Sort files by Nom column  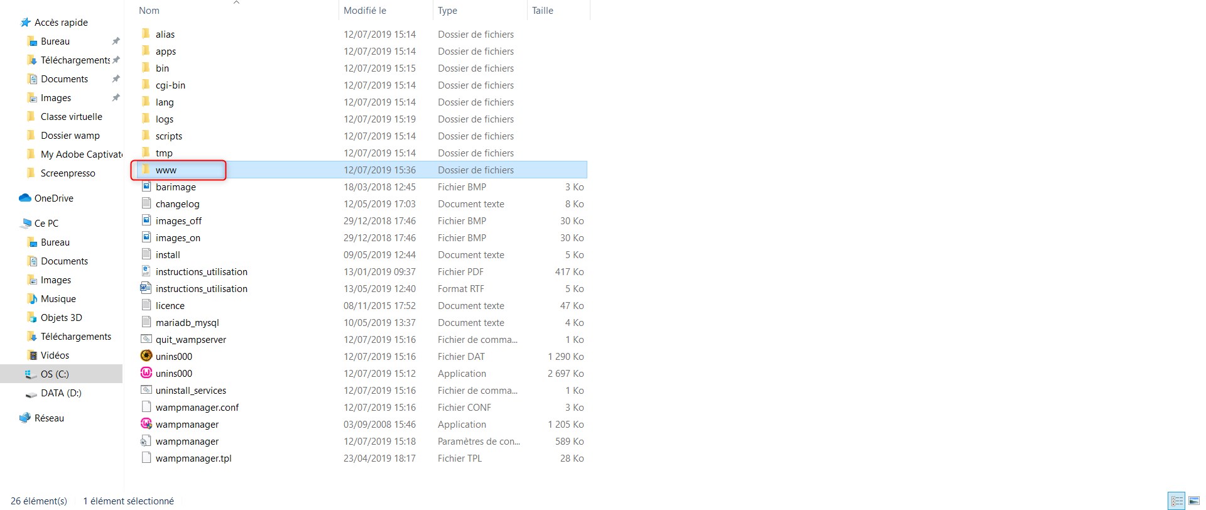coord(149,11)
